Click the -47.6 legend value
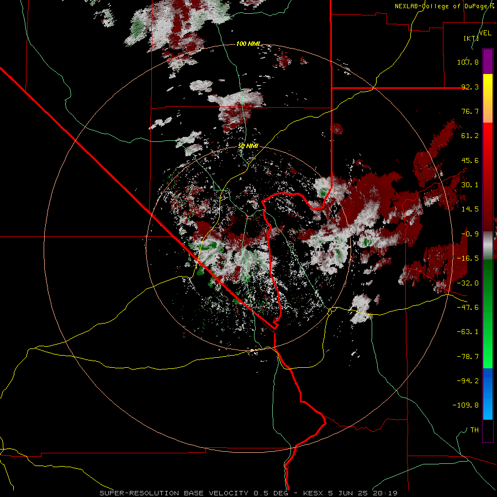 click(x=468, y=308)
